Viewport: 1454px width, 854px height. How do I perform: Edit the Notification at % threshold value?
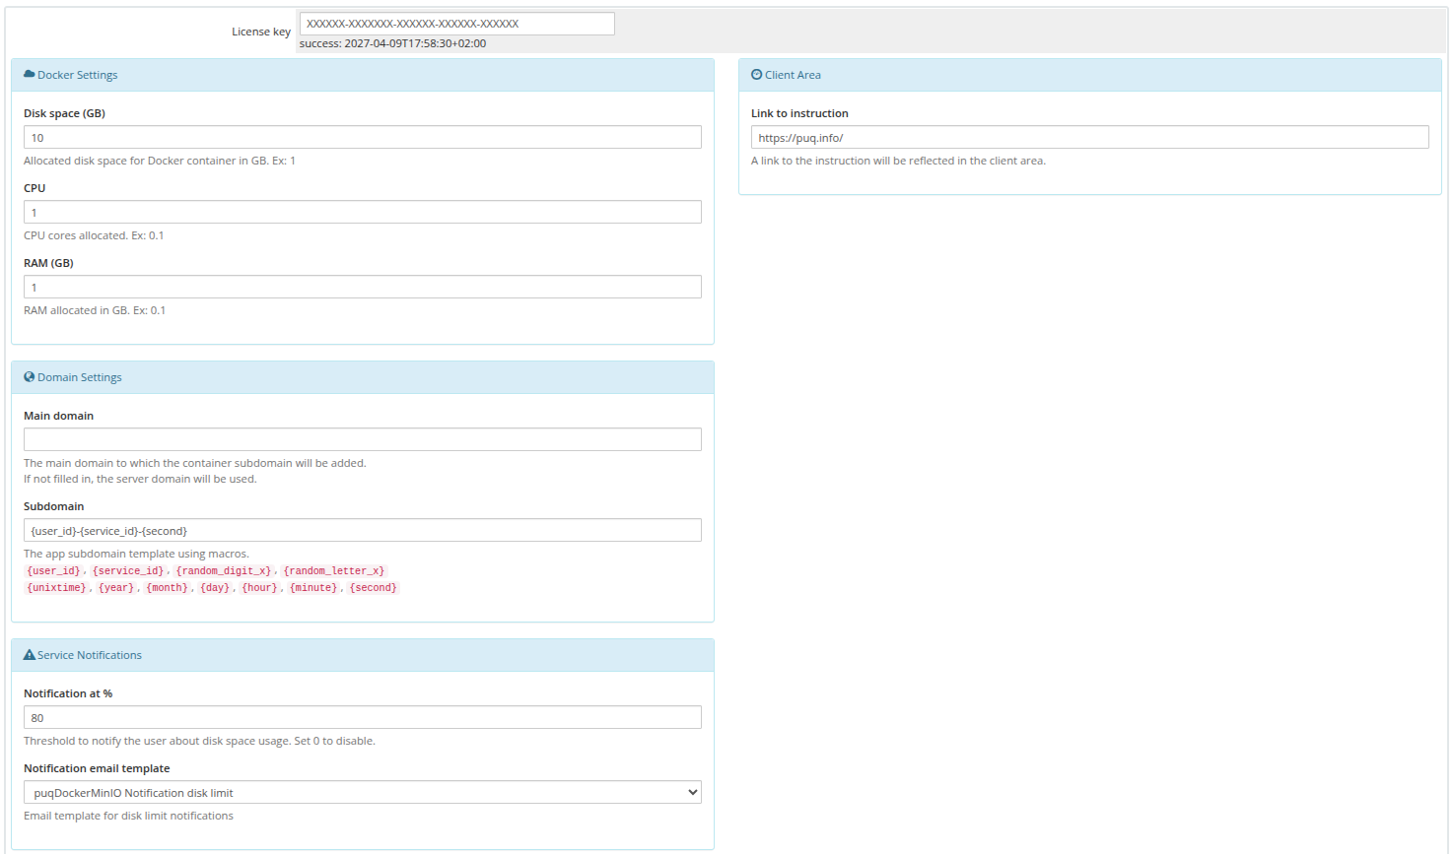[x=362, y=717]
